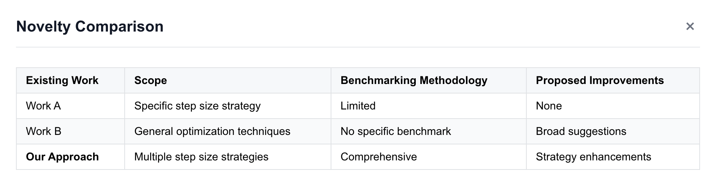716x187 pixels.
Task: Click the Proposed Improvements column header
Action: [x=599, y=81]
